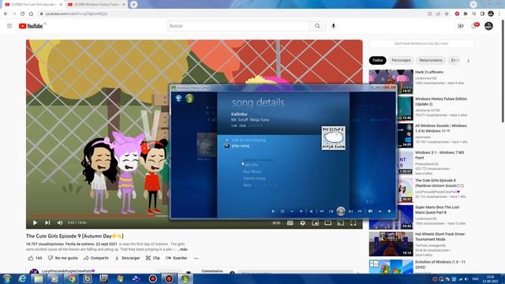Open Super Mario Bros Lost video
Viewport: 505px width, 284px height.
[x=437, y=210]
